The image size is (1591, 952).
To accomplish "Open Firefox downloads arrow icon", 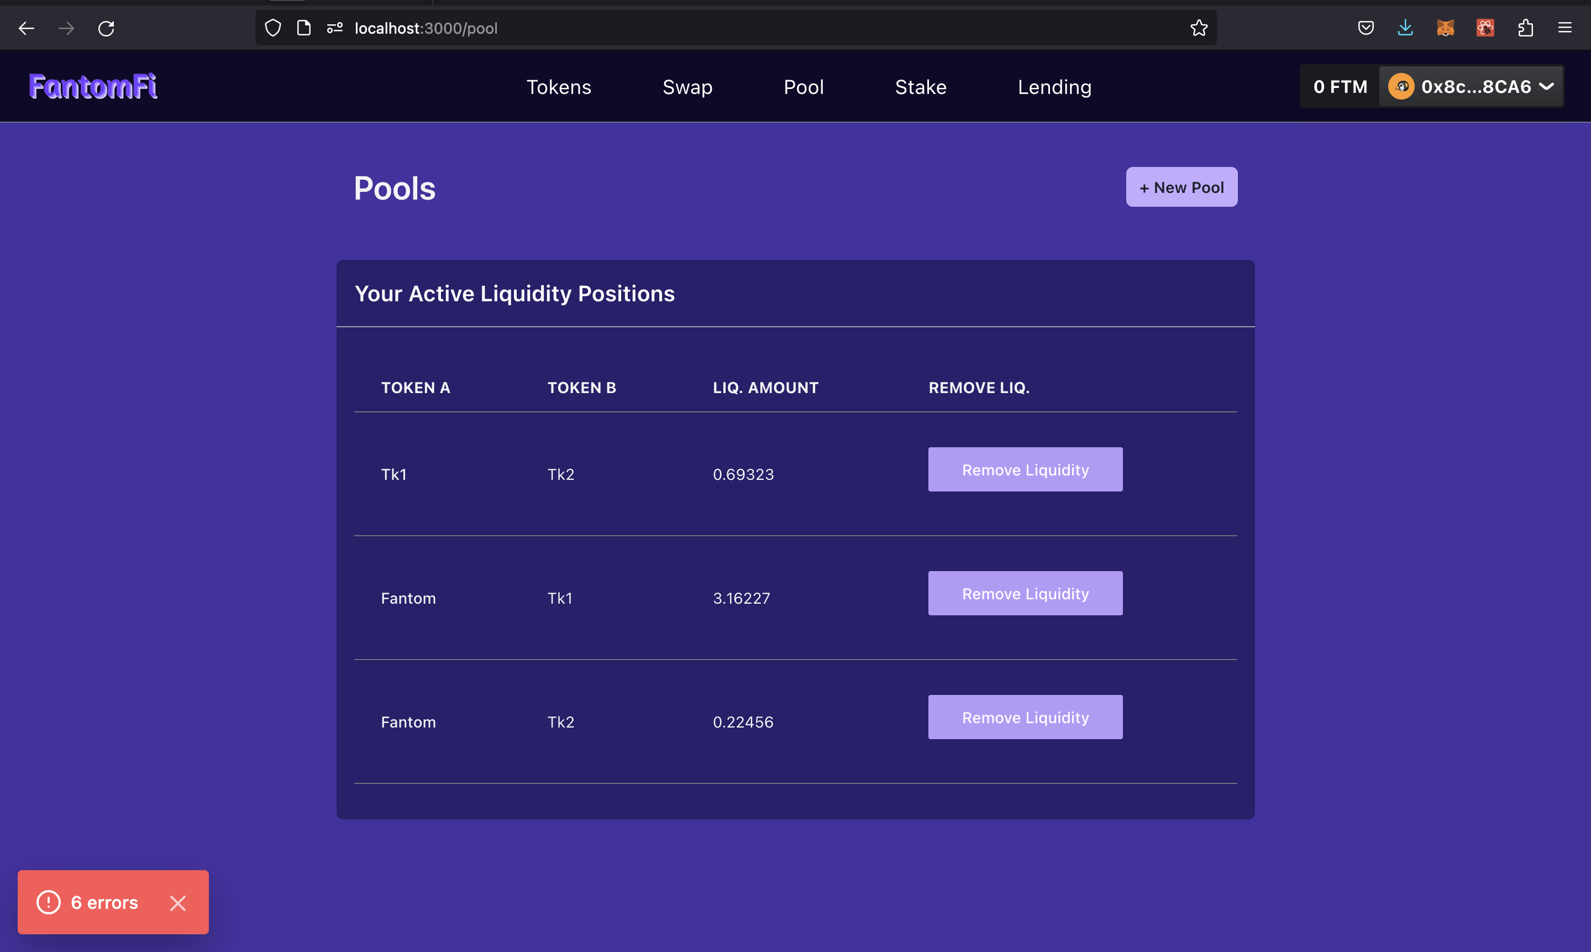I will (x=1405, y=28).
